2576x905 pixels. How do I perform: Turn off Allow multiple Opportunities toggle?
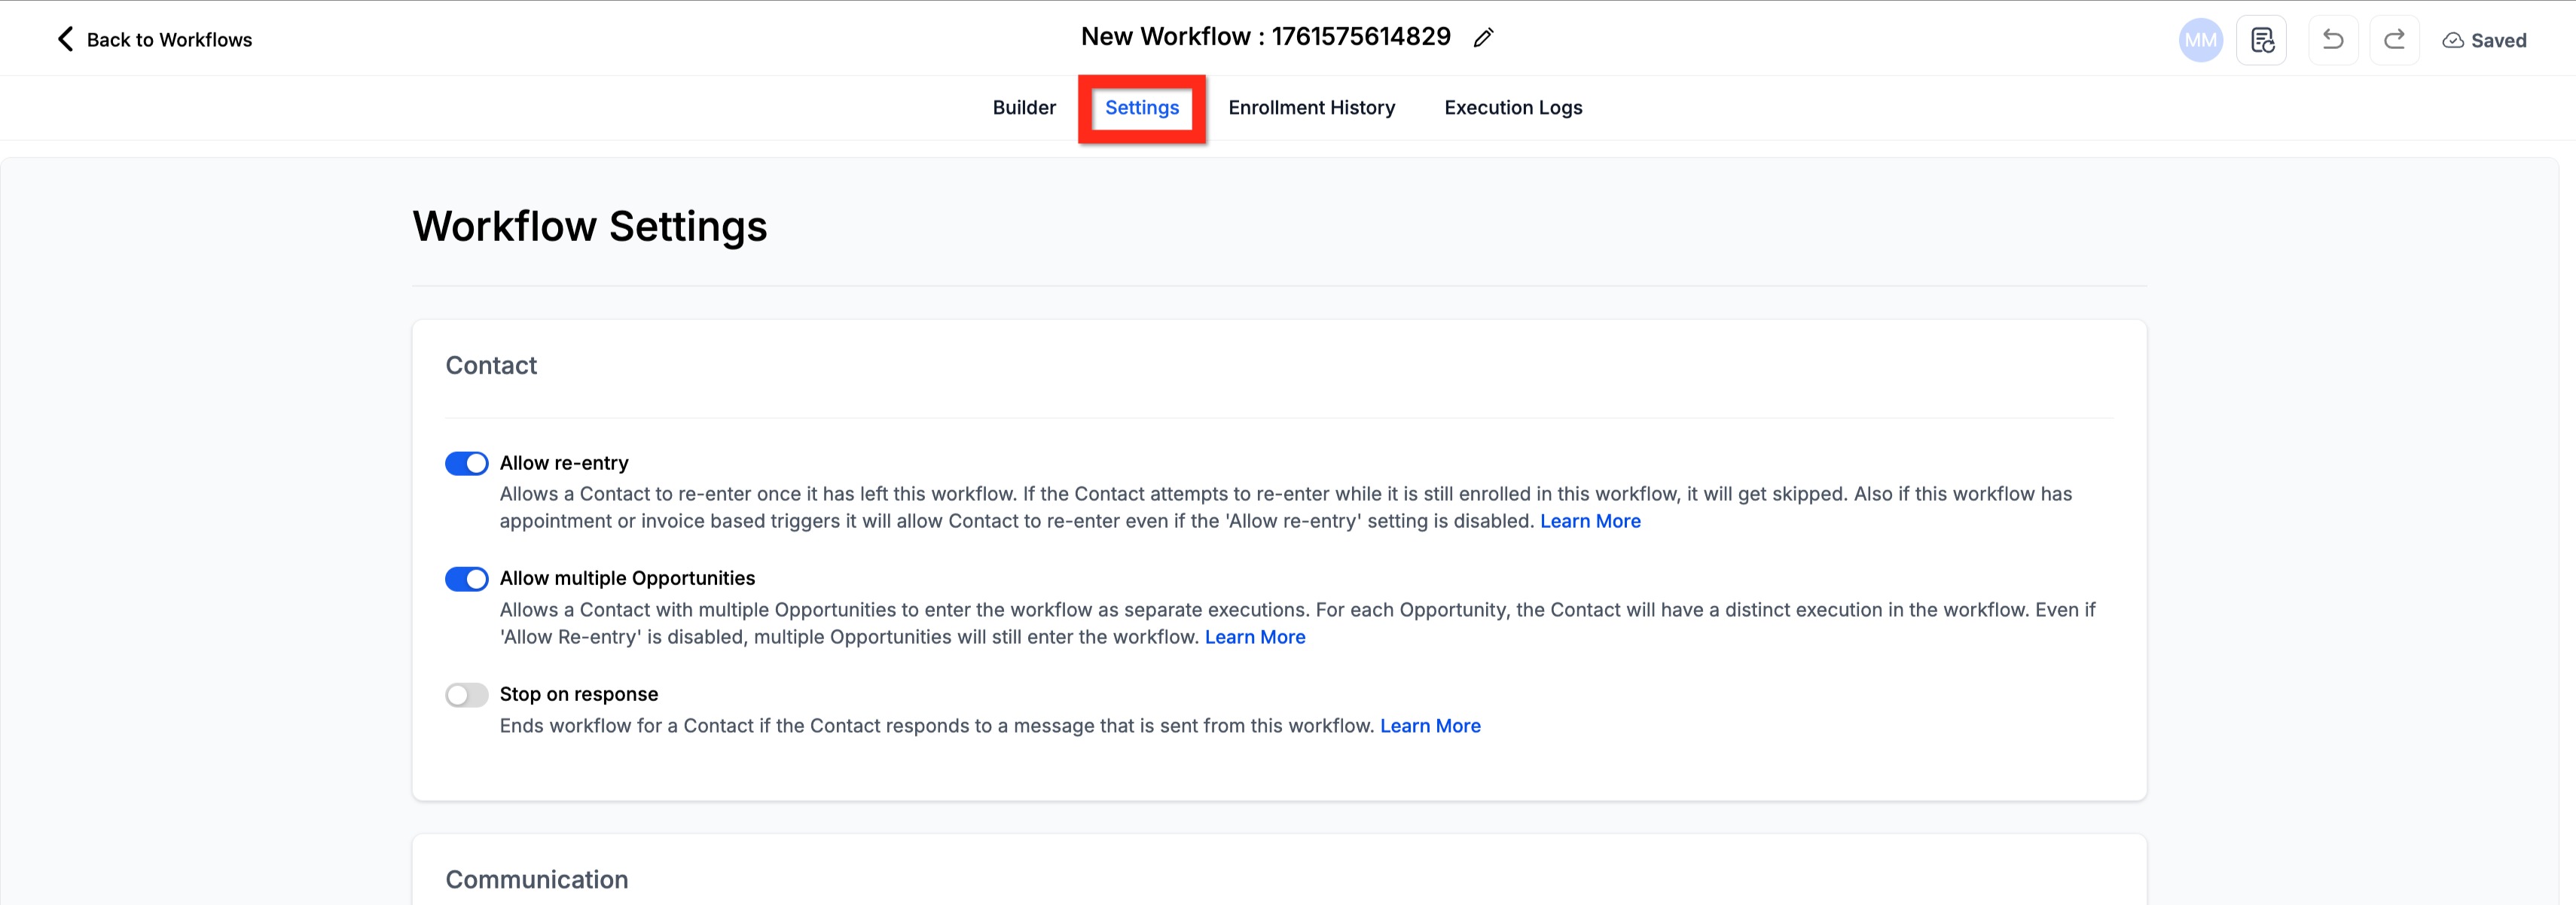(467, 579)
